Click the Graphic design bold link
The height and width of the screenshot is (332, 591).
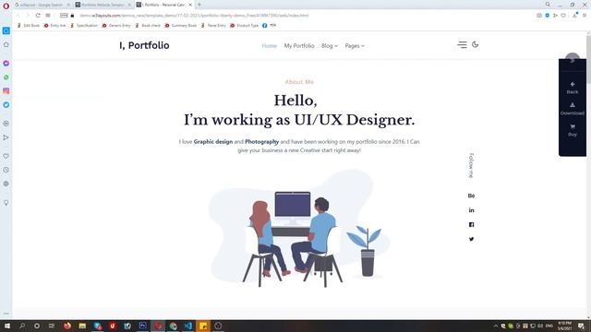click(x=213, y=141)
